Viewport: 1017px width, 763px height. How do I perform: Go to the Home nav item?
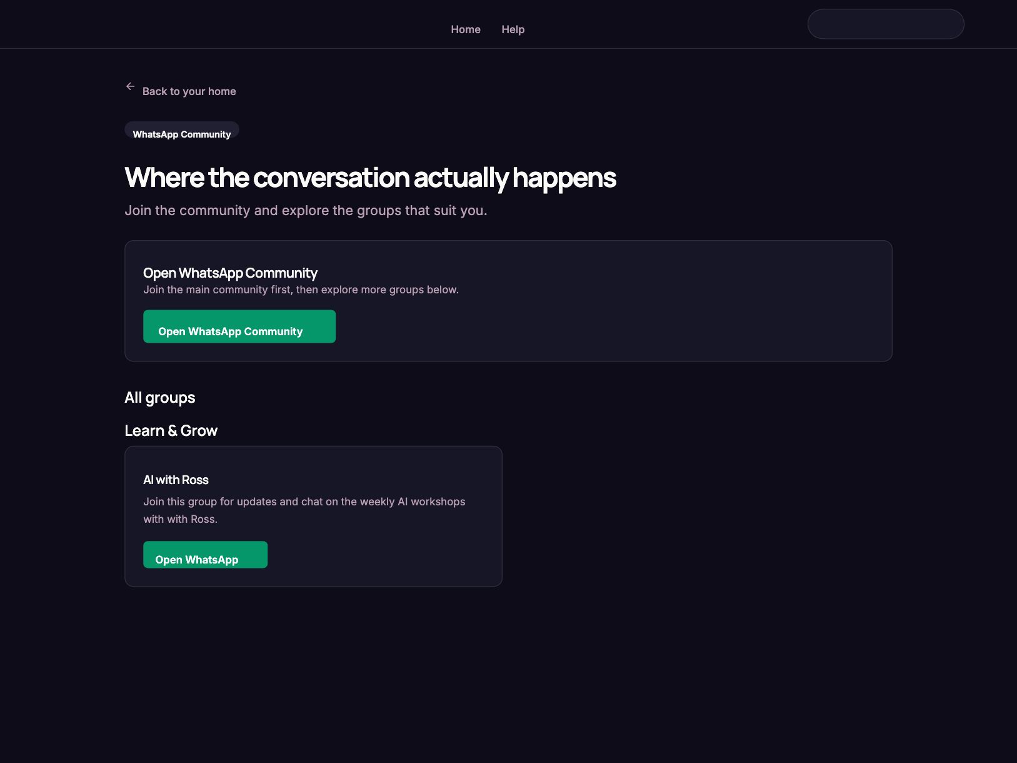(466, 29)
